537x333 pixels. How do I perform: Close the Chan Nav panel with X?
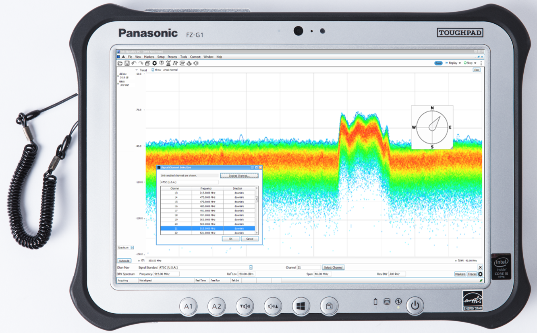480,267
